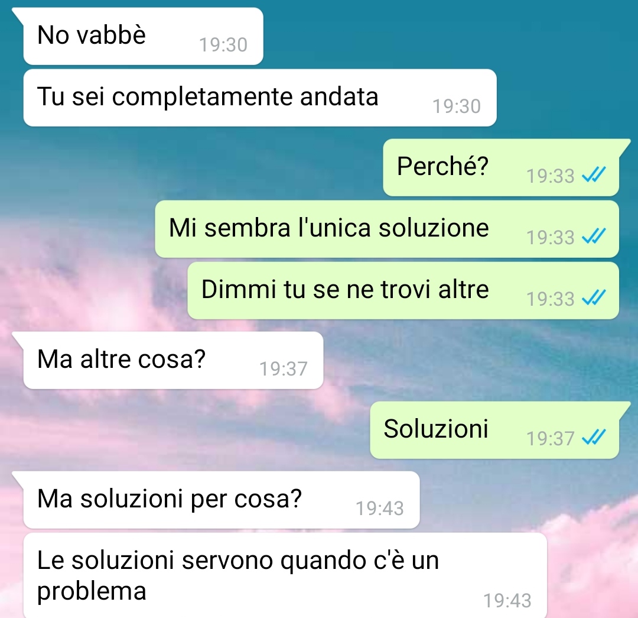Select the 'Le soluzioni servono quando c'è un problema' message

(x=285, y=575)
